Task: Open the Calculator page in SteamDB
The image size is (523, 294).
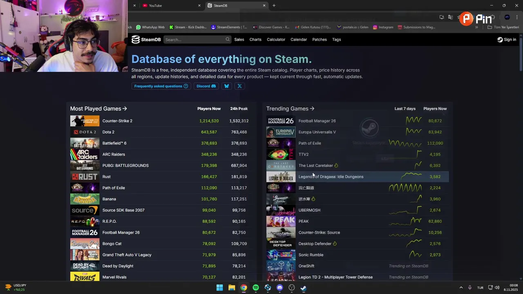Action: pos(276,40)
